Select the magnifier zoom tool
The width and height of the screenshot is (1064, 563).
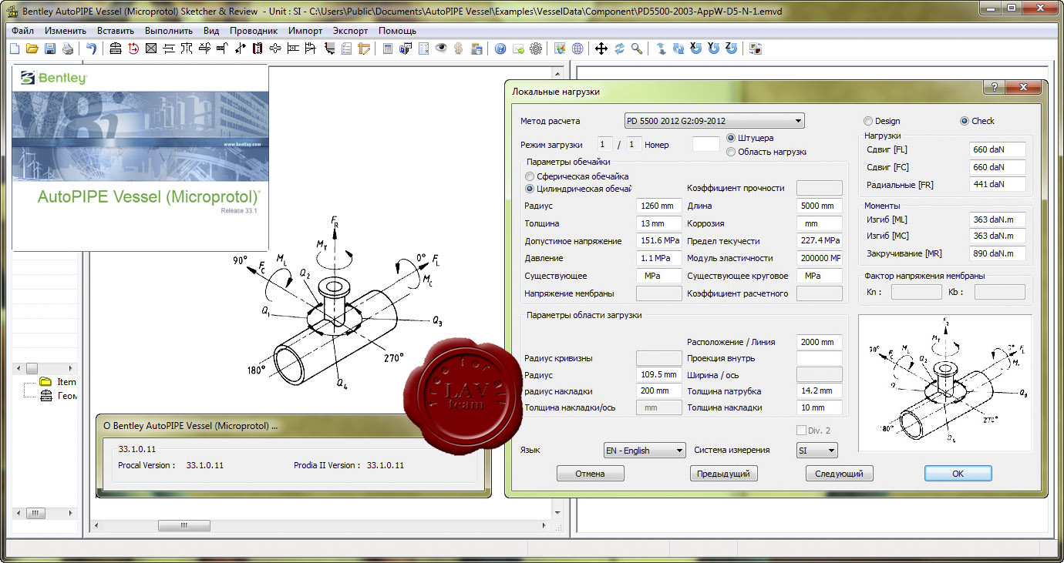(x=637, y=49)
